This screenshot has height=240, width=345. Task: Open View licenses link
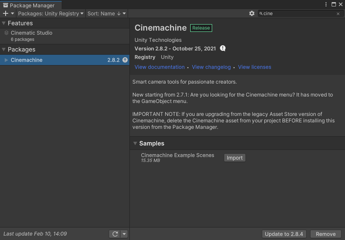[254, 67]
